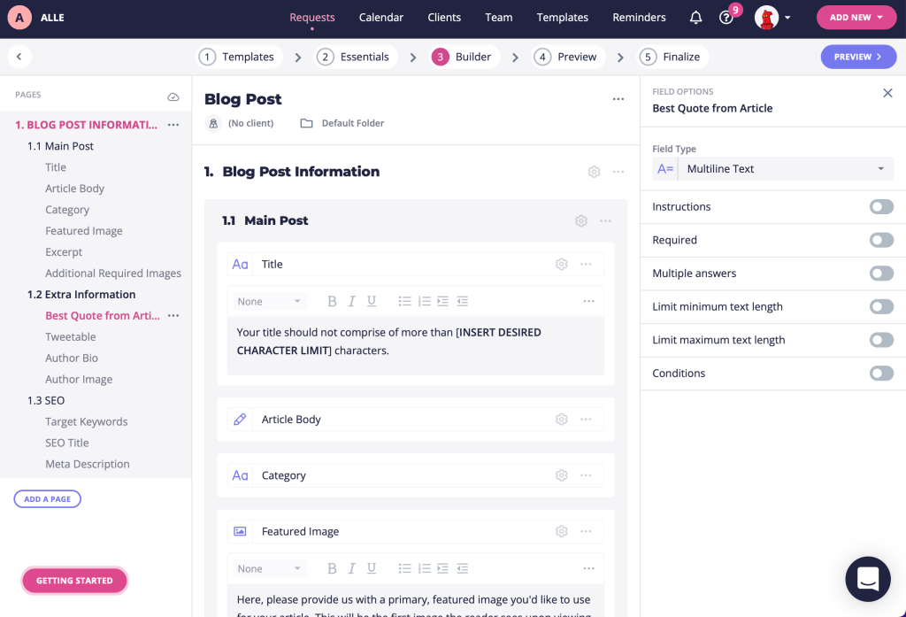Open the Title field settings gear
This screenshot has height=617, width=906.
tap(561, 264)
